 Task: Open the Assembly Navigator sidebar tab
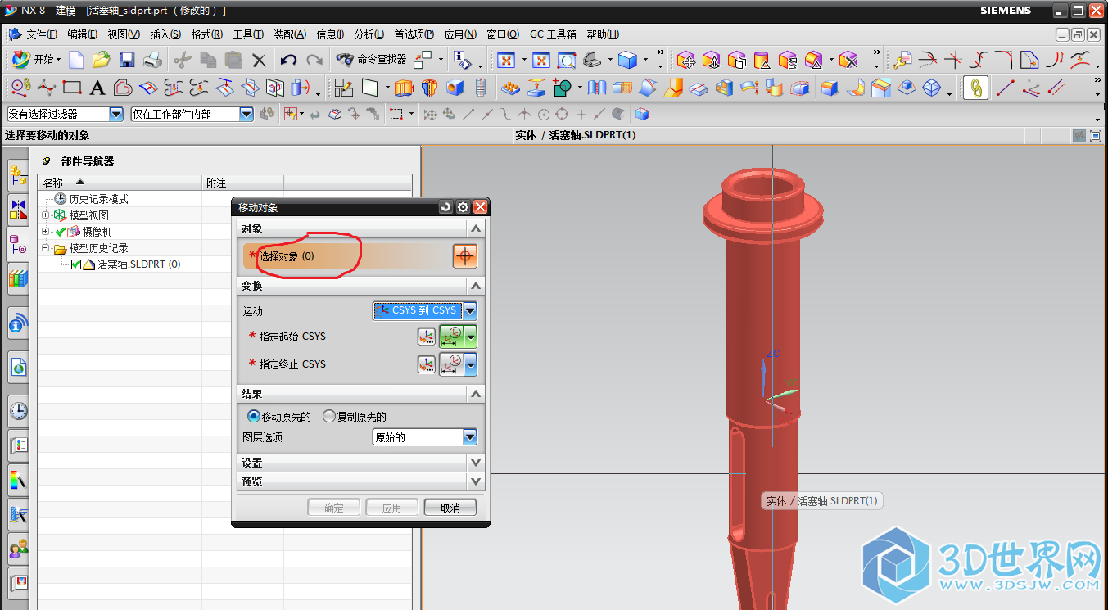click(18, 174)
